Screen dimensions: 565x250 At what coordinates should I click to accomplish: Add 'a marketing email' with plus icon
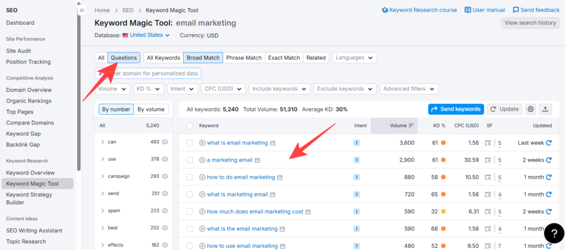[202, 160]
